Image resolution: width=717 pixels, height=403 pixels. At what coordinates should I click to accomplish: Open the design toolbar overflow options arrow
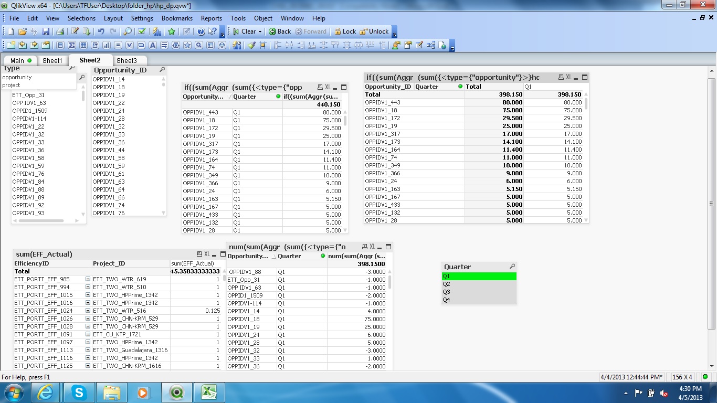pyautogui.click(x=452, y=47)
